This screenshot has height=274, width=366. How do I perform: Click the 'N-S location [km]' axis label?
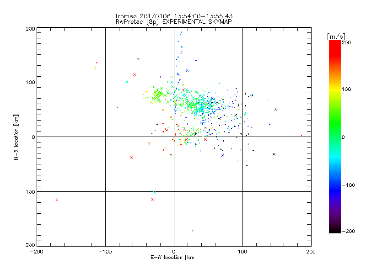pos(16,137)
